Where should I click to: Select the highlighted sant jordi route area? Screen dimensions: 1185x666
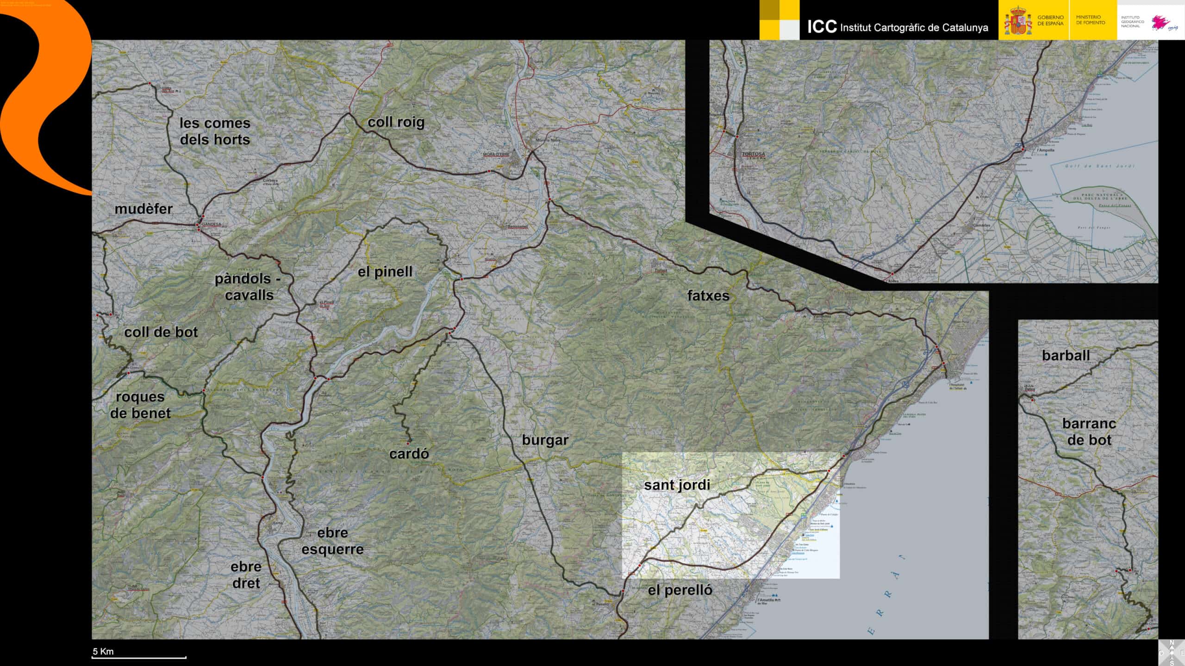tap(730, 515)
